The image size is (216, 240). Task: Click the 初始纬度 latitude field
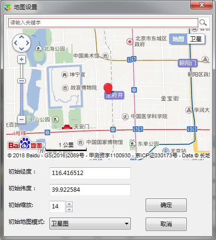[90, 190]
